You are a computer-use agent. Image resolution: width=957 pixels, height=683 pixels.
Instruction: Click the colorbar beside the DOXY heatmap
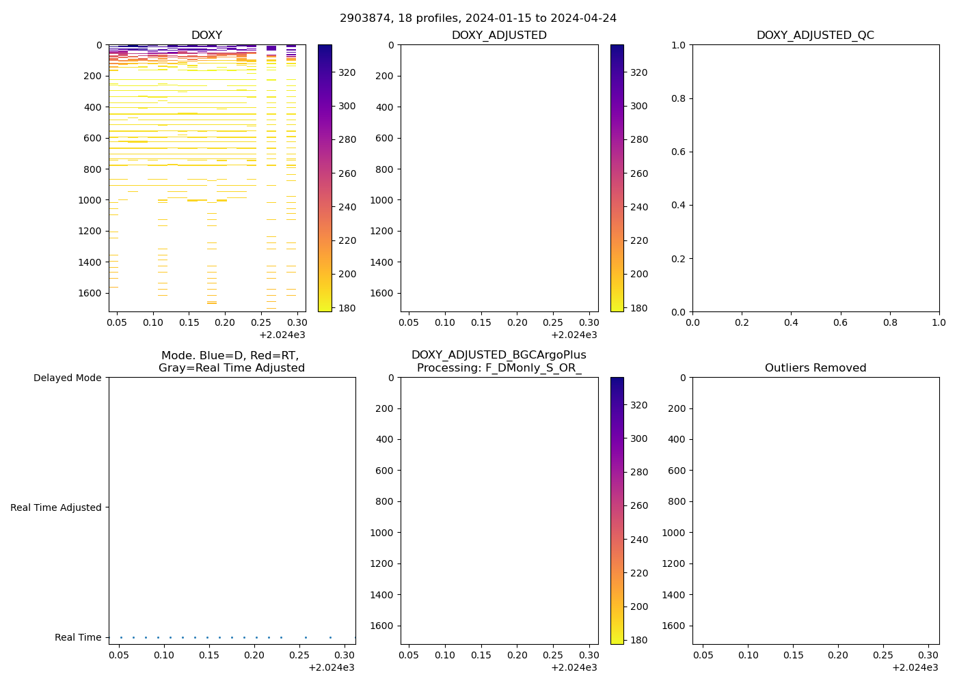(x=325, y=178)
